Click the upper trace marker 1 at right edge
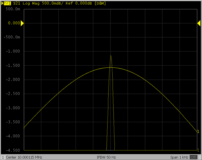Image resolution: width=202 pixels, height=160 pixels. pos(198,131)
